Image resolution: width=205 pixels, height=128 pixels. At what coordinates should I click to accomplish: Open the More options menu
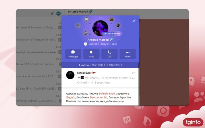(128, 54)
